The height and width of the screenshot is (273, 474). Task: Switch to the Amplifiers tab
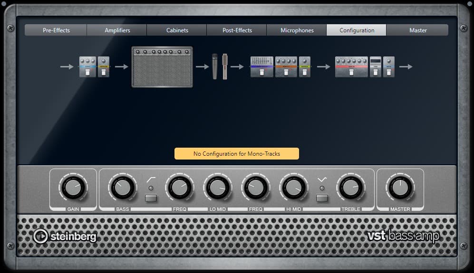[117, 30]
